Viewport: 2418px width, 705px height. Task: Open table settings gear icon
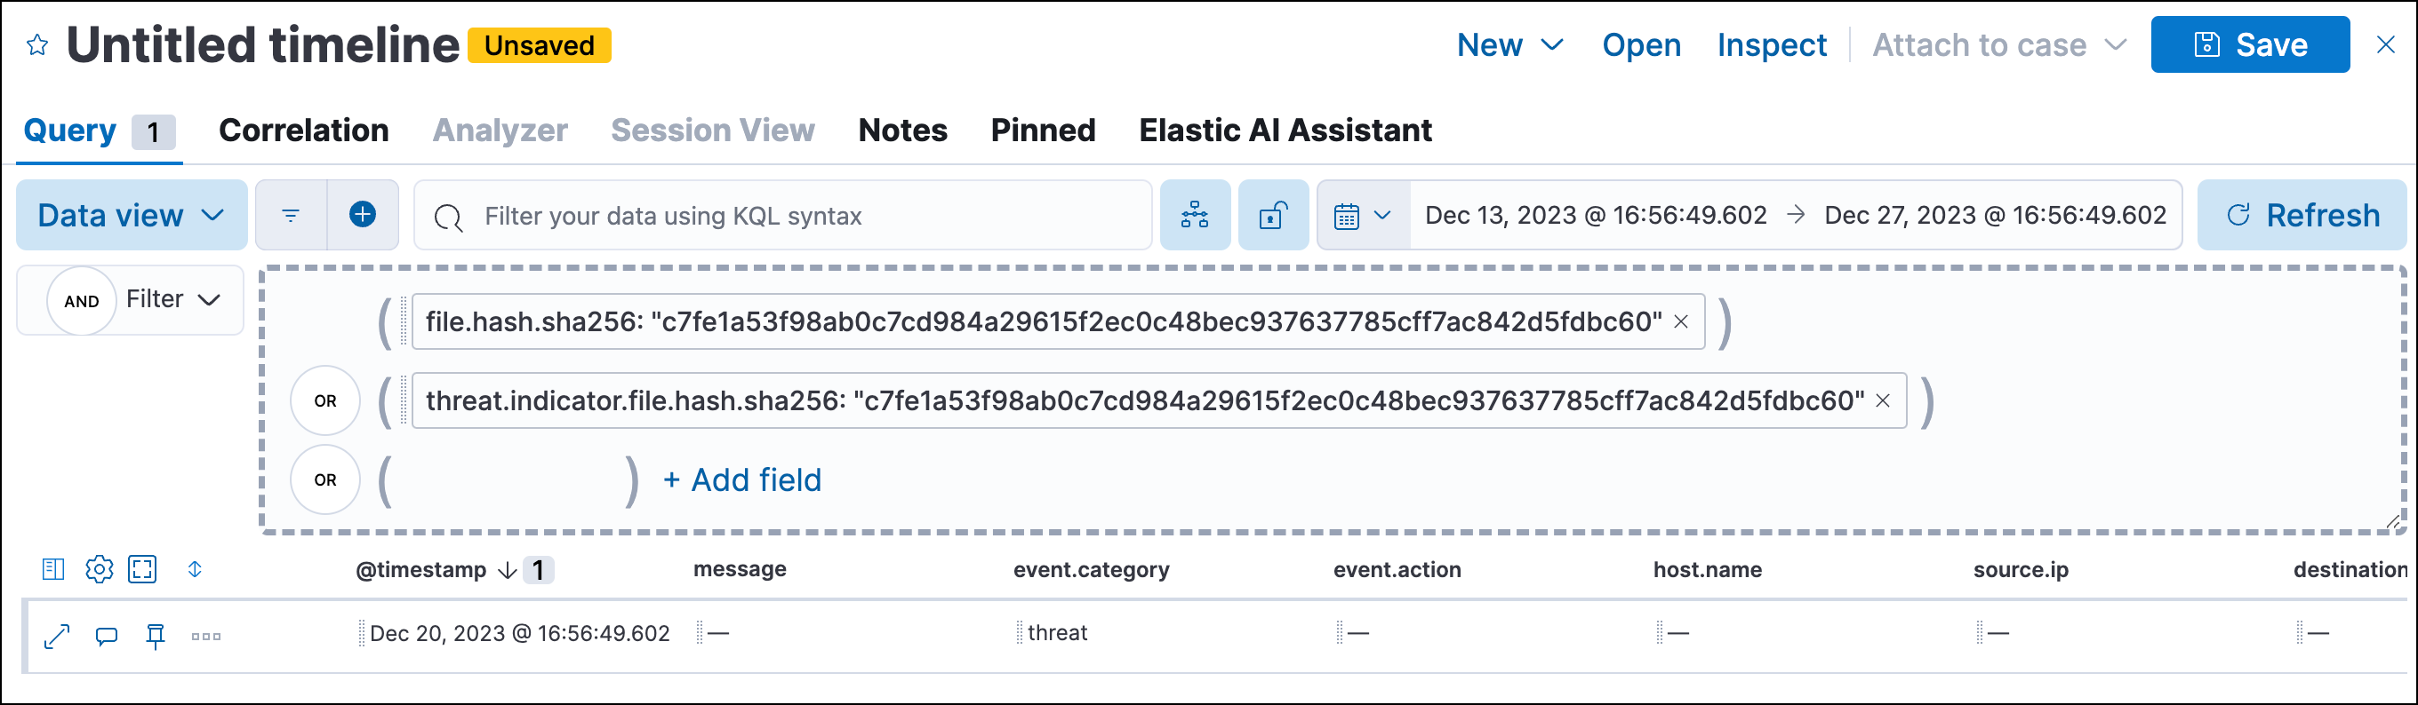[x=99, y=569]
